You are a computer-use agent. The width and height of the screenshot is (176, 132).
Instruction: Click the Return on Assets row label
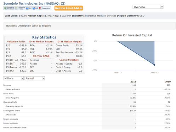11,119
